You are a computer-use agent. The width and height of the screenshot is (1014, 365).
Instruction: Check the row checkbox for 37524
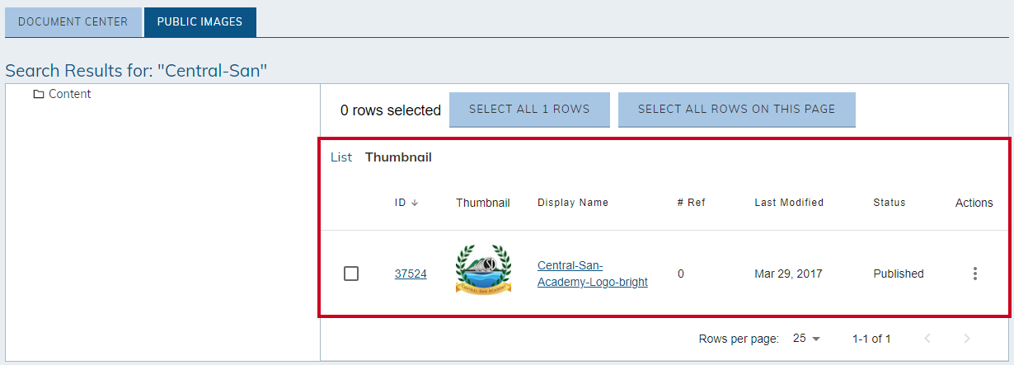point(351,274)
